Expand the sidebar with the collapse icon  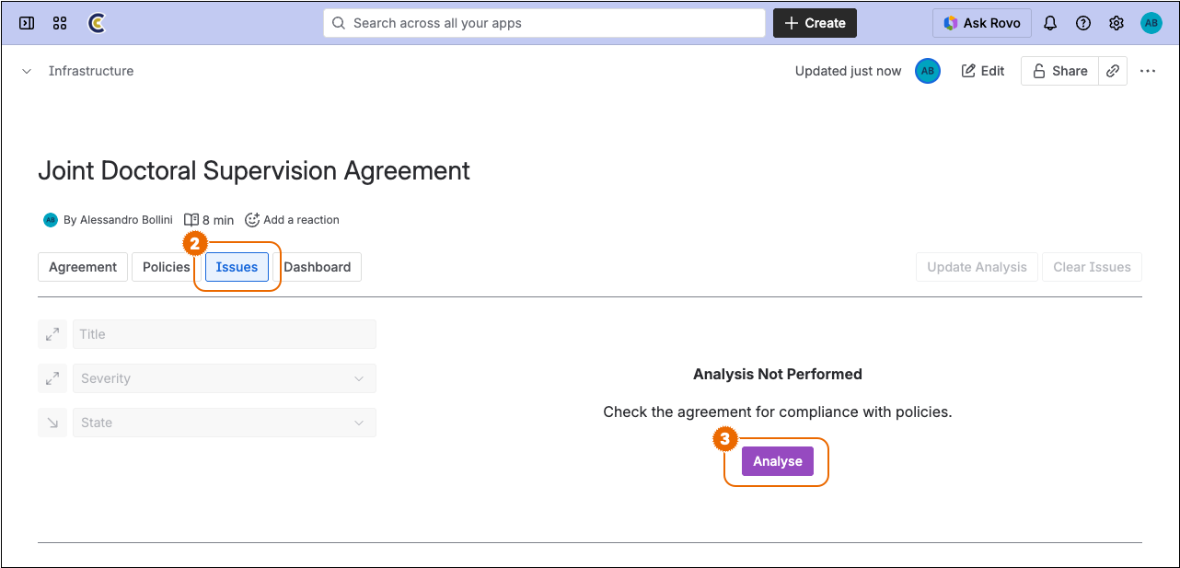point(26,23)
